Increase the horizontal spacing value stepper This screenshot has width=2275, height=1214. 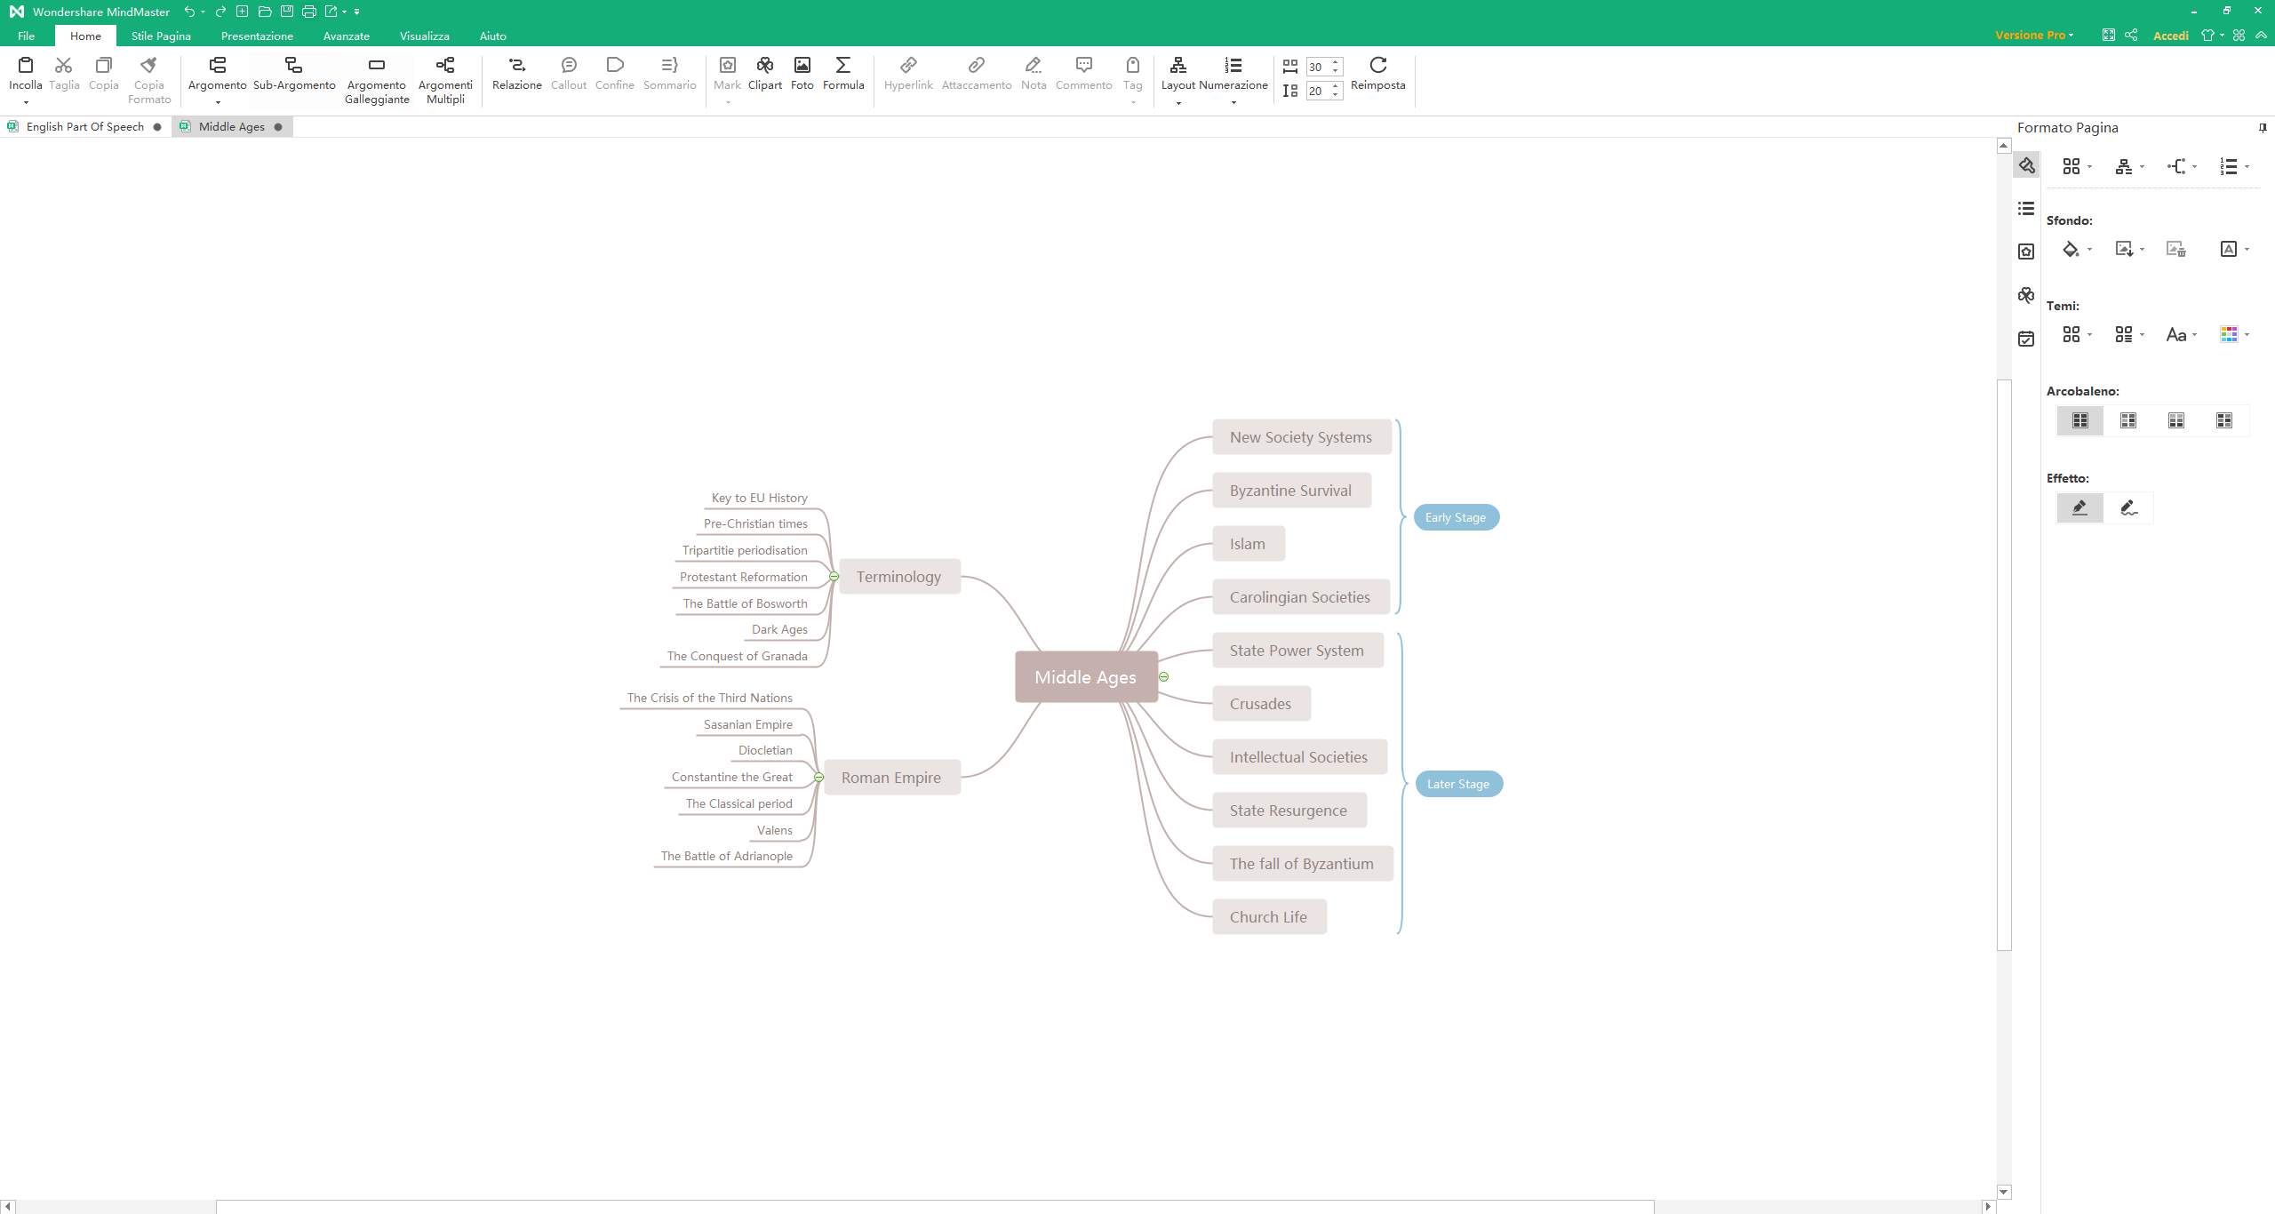[x=1335, y=63]
